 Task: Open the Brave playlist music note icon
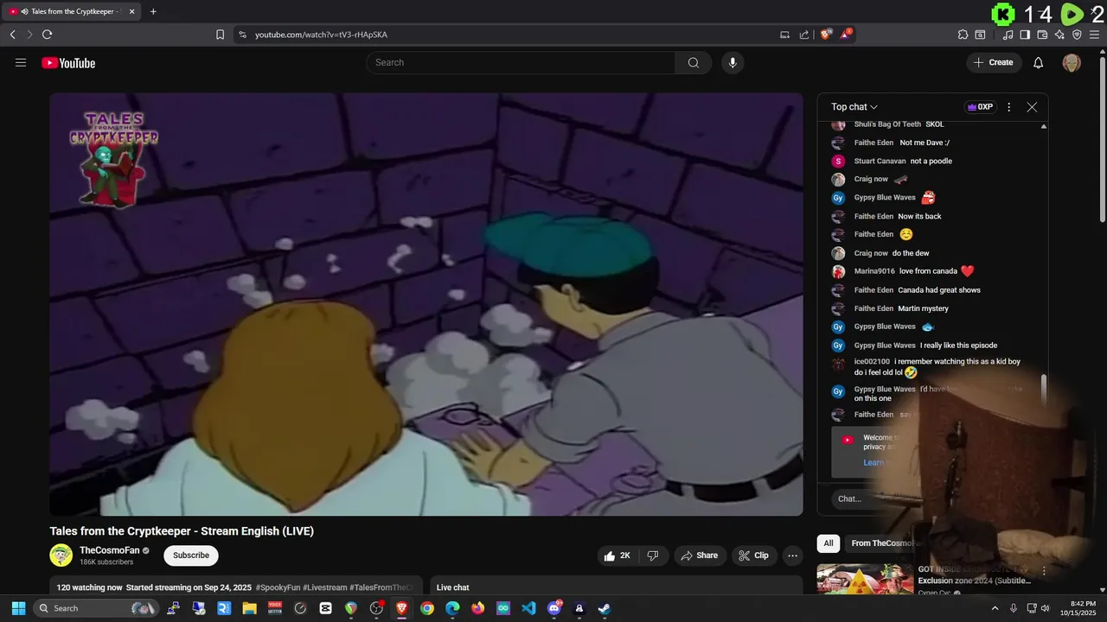click(1008, 35)
